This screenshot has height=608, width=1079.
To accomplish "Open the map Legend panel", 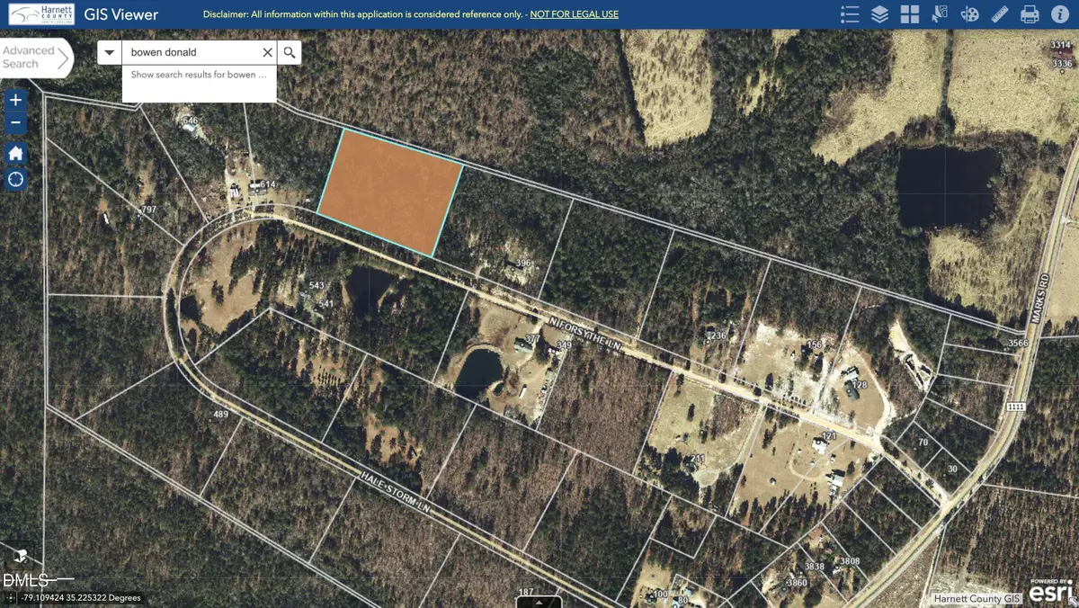I will coord(849,13).
